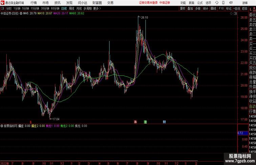The image size is (256, 165).
Task: Open F10 company info
Action: [221, 8]
